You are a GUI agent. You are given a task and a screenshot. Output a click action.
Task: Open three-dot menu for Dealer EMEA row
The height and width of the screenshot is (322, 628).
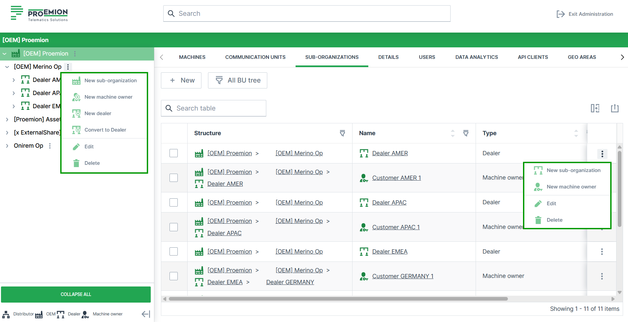(x=602, y=252)
